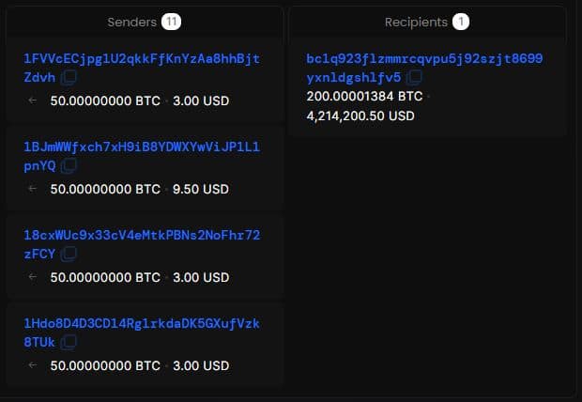Copy address 1FVVcECjpg1U2qkk...Zdvh via copy icon
The height and width of the screenshot is (402, 582).
tap(69, 78)
